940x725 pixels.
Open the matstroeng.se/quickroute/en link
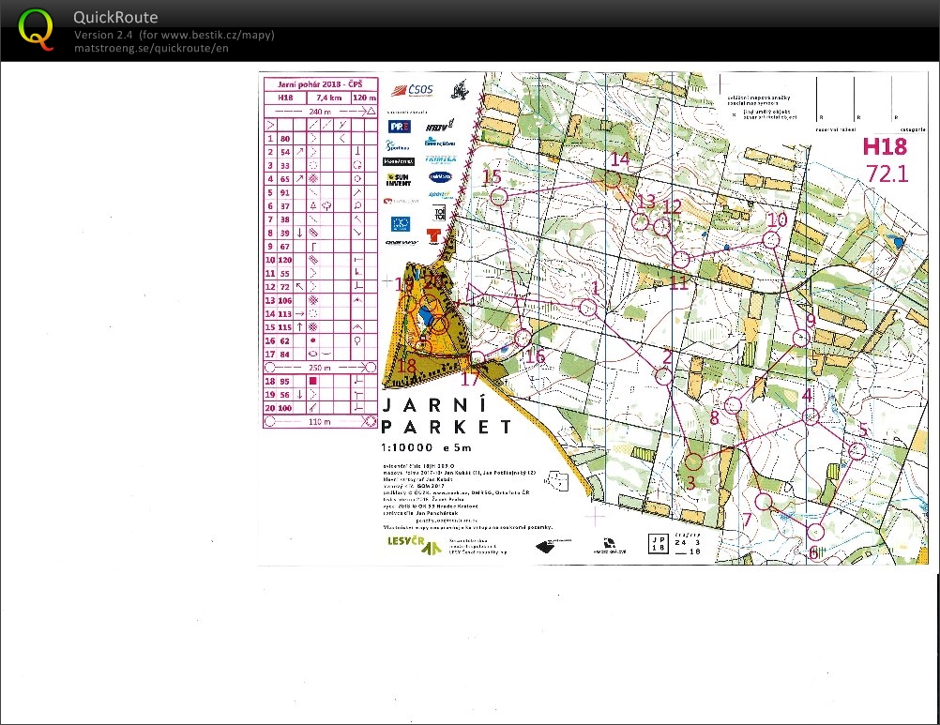(151, 49)
